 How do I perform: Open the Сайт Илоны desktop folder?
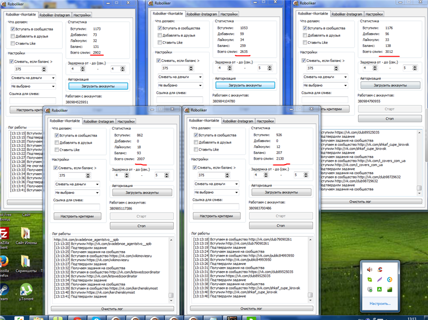[x=25, y=234]
